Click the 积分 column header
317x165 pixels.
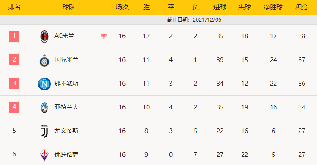[302, 7]
